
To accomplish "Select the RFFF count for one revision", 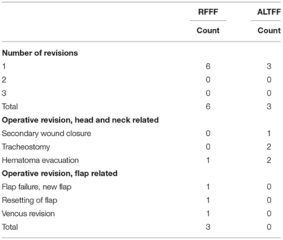I will point(208,66).
